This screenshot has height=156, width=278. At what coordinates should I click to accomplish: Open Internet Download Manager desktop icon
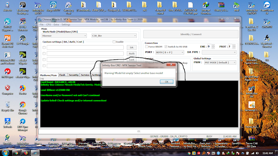click(x=206, y=8)
